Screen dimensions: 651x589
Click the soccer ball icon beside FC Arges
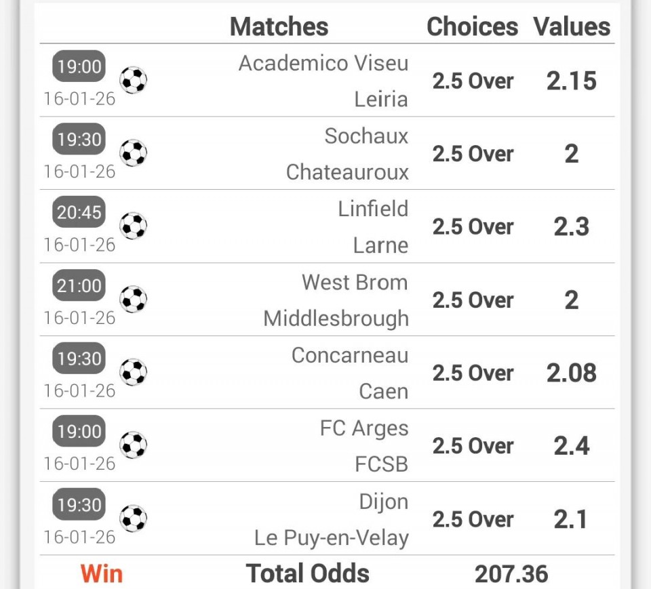pyautogui.click(x=134, y=445)
